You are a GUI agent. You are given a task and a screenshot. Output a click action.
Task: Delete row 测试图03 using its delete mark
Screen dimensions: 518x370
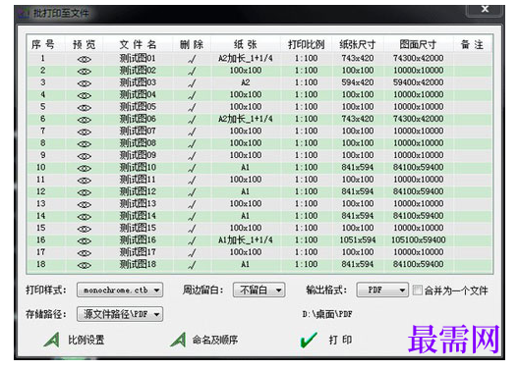click(192, 83)
